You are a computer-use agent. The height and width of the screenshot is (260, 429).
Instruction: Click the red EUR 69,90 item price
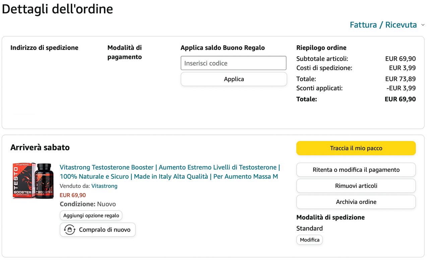pos(73,195)
